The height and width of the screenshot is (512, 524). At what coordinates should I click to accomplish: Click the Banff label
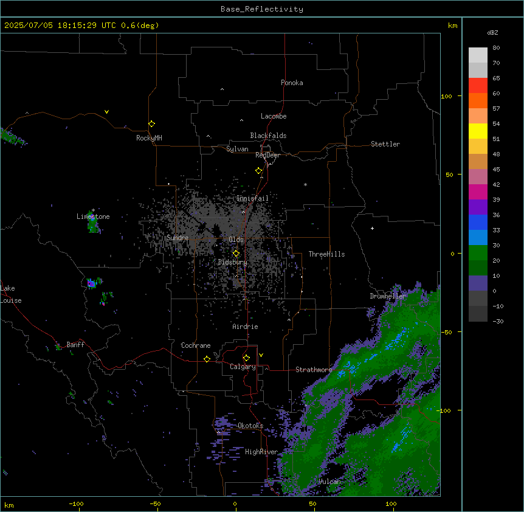[x=75, y=345]
